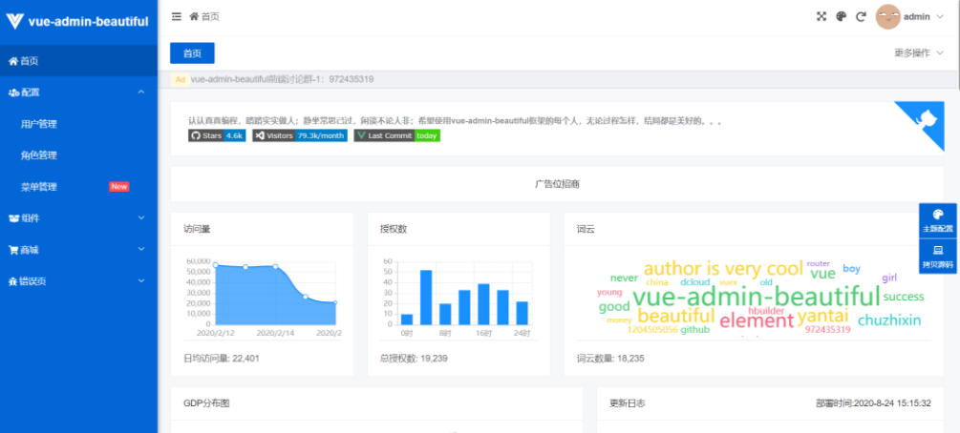Image resolution: width=960 pixels, height=433 pixels.
Task: Select 角色管理 in the sidebar
Action: 39,155
